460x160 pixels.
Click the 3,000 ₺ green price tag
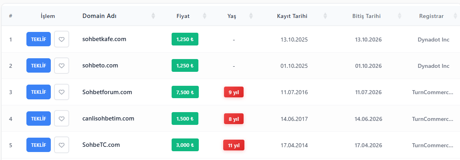(185, 145)
